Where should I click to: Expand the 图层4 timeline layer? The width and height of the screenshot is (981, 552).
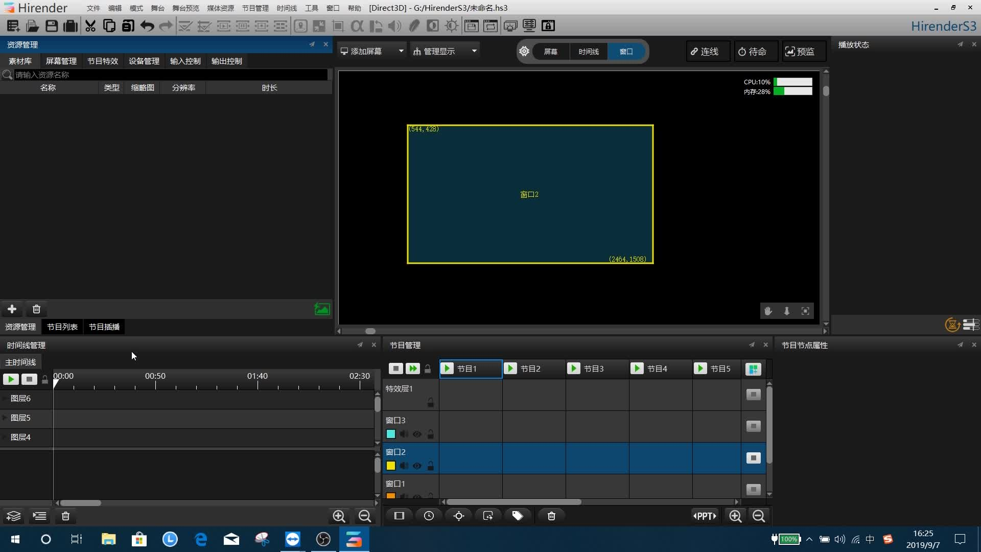tap(5, 437)
